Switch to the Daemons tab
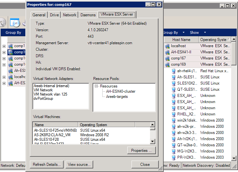 coord(88,15)
